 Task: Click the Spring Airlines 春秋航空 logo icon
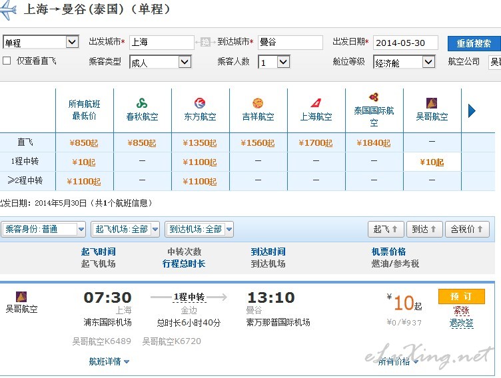142,103
